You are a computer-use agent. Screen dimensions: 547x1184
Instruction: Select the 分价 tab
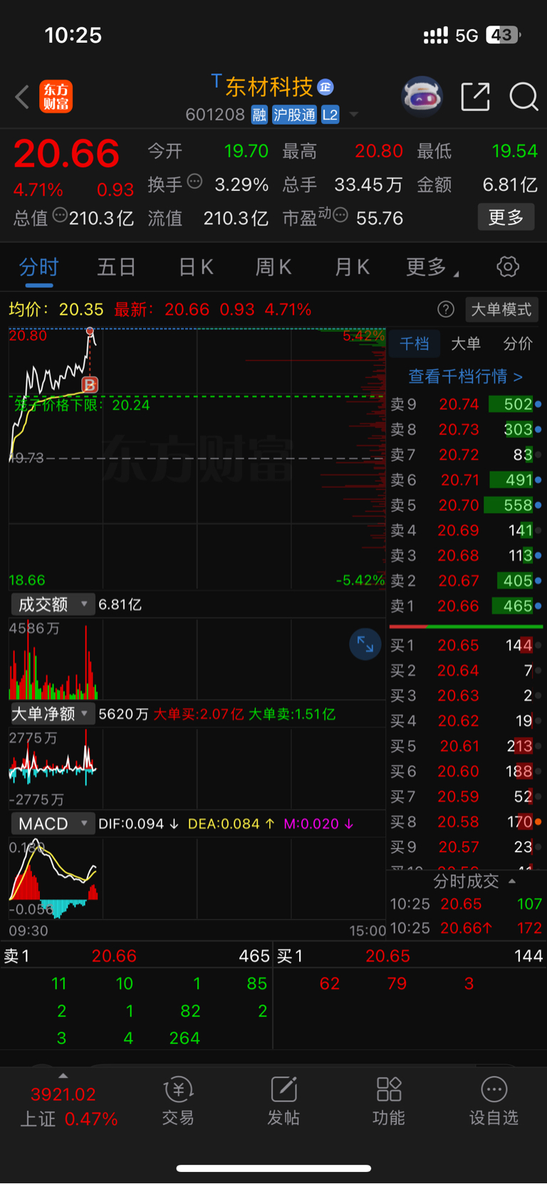coord(518,344)
